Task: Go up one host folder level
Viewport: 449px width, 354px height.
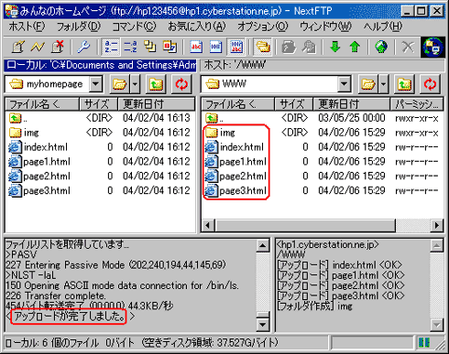Action: pyautogui.click(x=404, y=84)
